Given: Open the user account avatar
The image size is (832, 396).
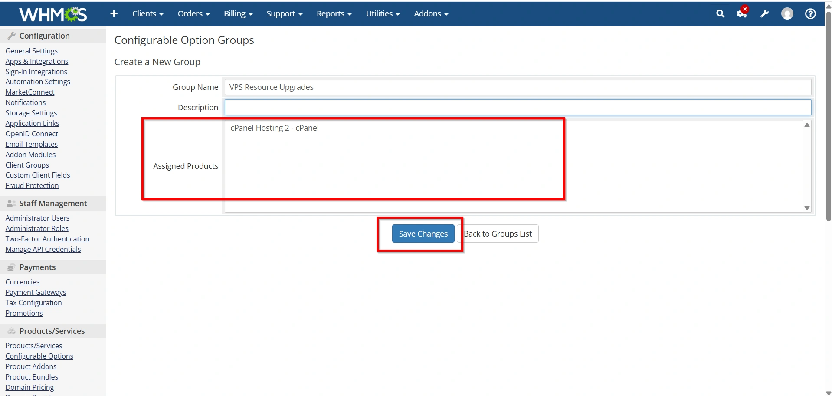Looking at the screenshot, I should click(787, 14).
